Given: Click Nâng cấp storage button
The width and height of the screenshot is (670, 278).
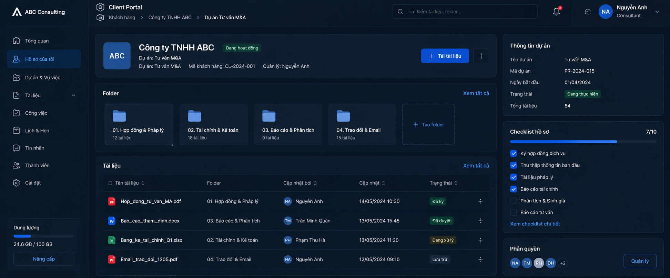Looking at the screenshot, I should (44, 259).
